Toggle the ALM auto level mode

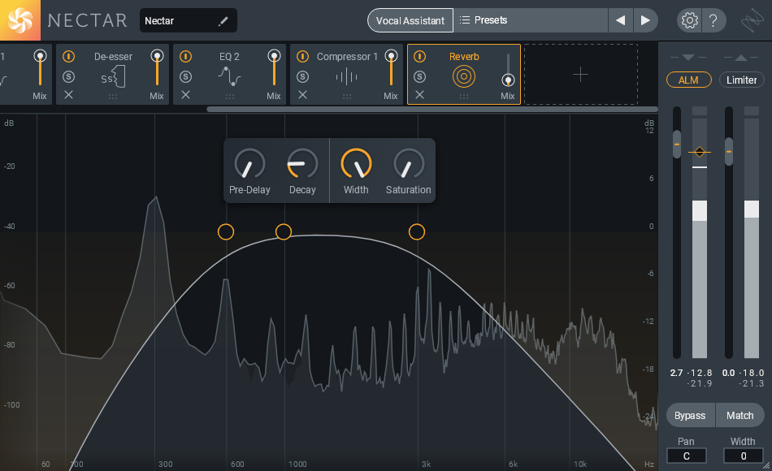689,80
